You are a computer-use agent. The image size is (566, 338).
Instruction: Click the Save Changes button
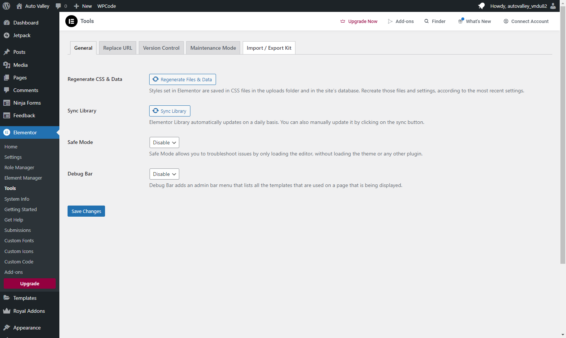(86, 211)
